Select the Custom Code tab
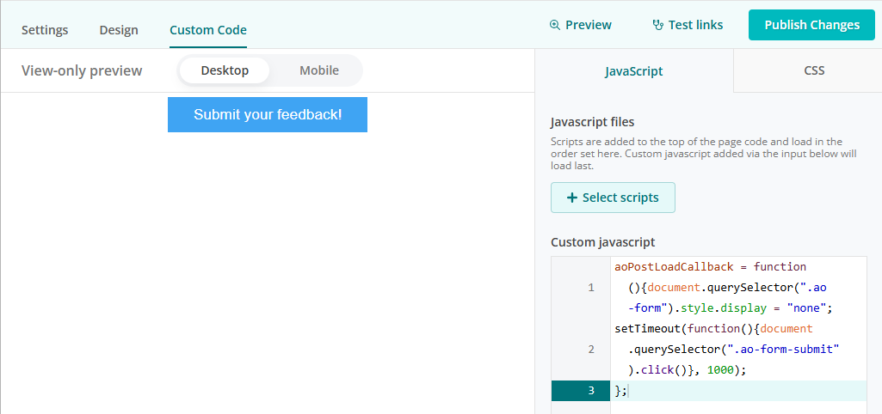Viewport: 882px width, 414px height. [x=208, y=30]
